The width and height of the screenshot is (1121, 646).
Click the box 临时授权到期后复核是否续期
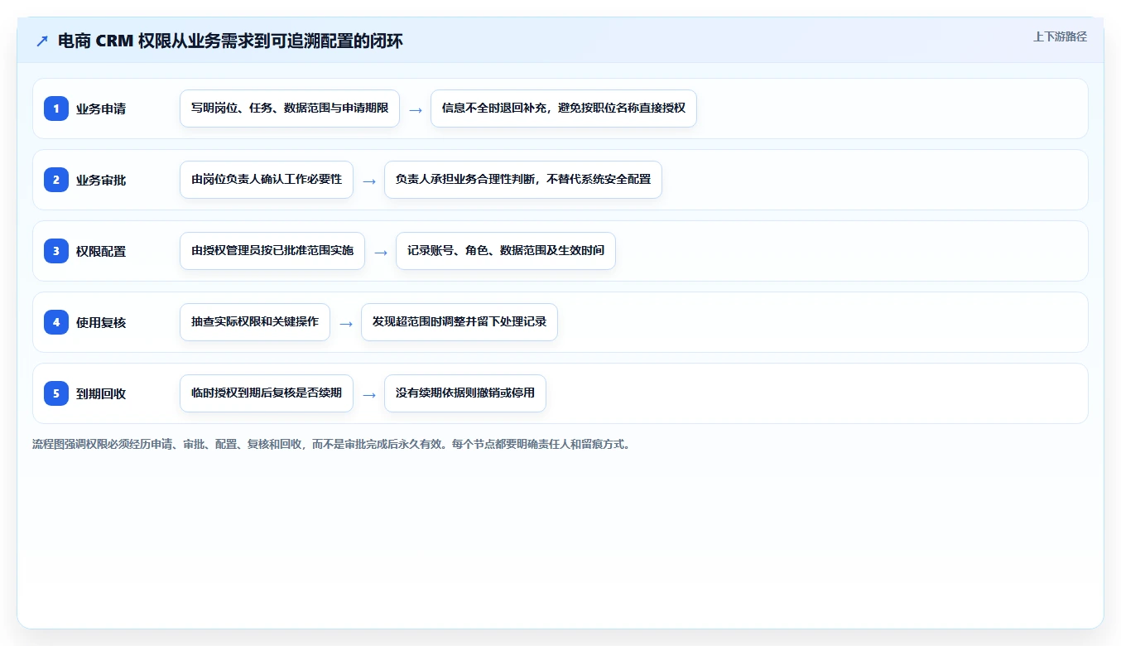[267, 393]
